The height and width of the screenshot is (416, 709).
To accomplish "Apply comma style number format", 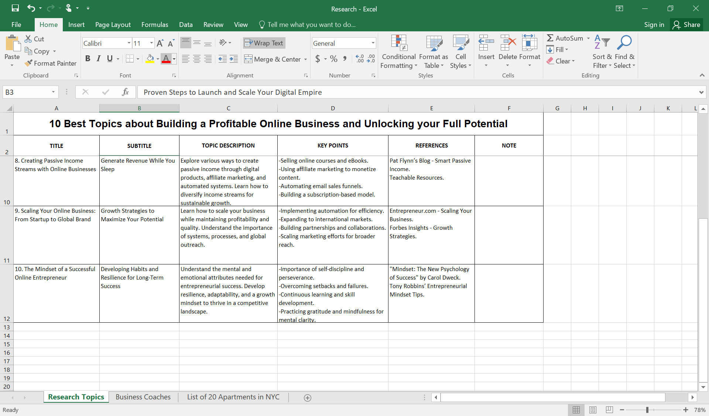I will coord(345,59).
